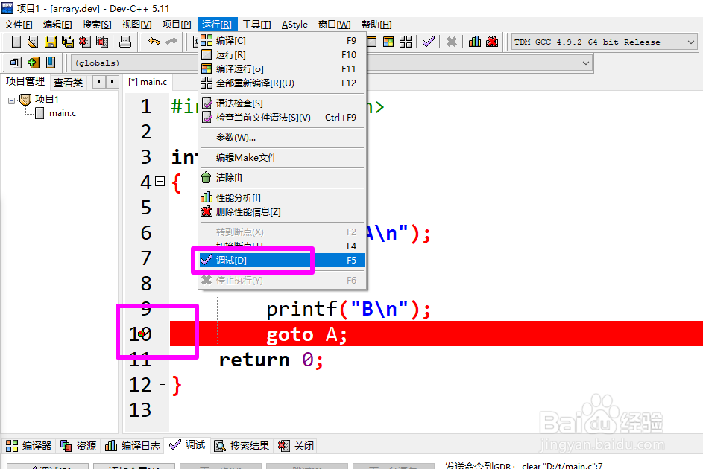Select main.c in project tree

[63, 113]
